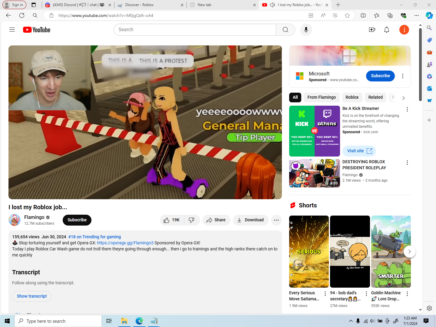Switch to the Discord browser tab
The image size is (436, 327).
78,5
